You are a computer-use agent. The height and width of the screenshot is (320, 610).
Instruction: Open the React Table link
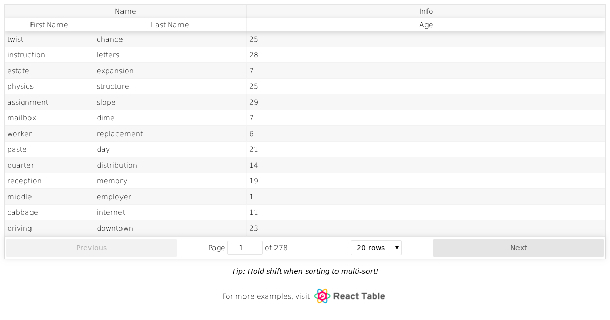pyautogui.click(x=359, y=296)
